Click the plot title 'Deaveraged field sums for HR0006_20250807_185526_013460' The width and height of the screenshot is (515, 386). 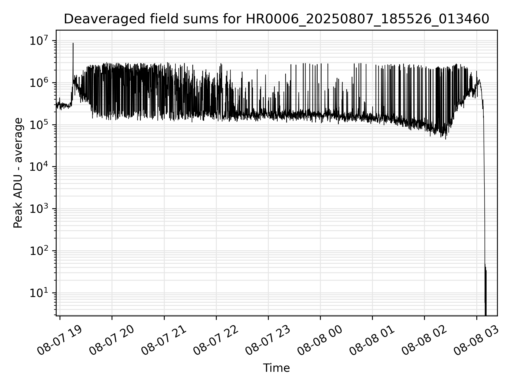277,19
